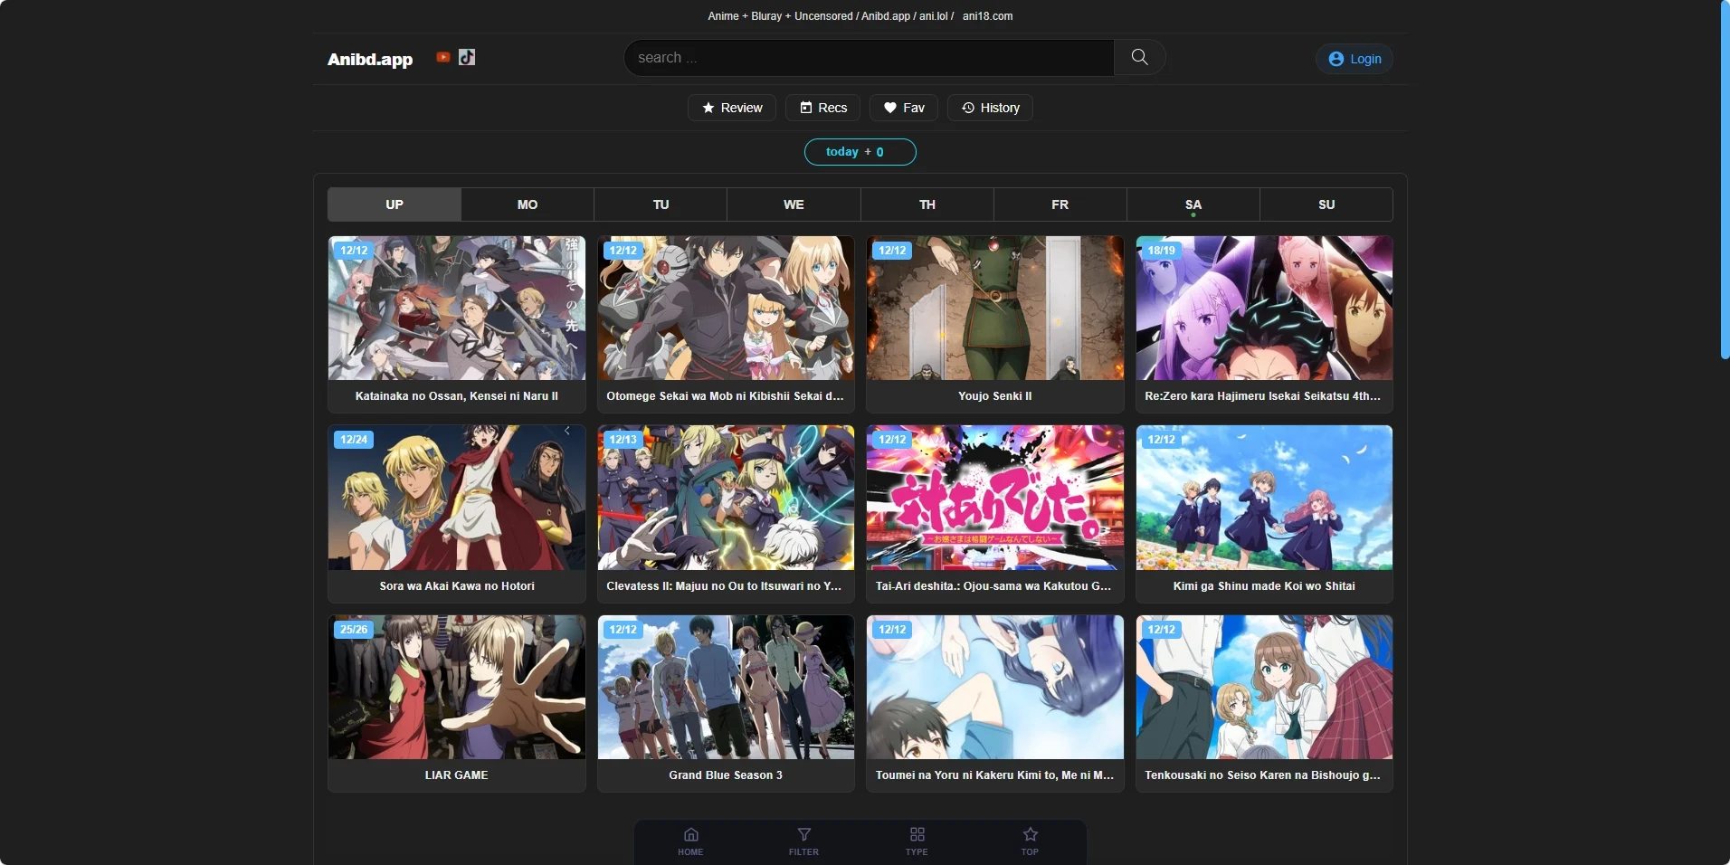This screenshot has height=865, width=1730.
Task: Click the Toumei na Yoru ni Kakeru title
Action: [995, 775]
